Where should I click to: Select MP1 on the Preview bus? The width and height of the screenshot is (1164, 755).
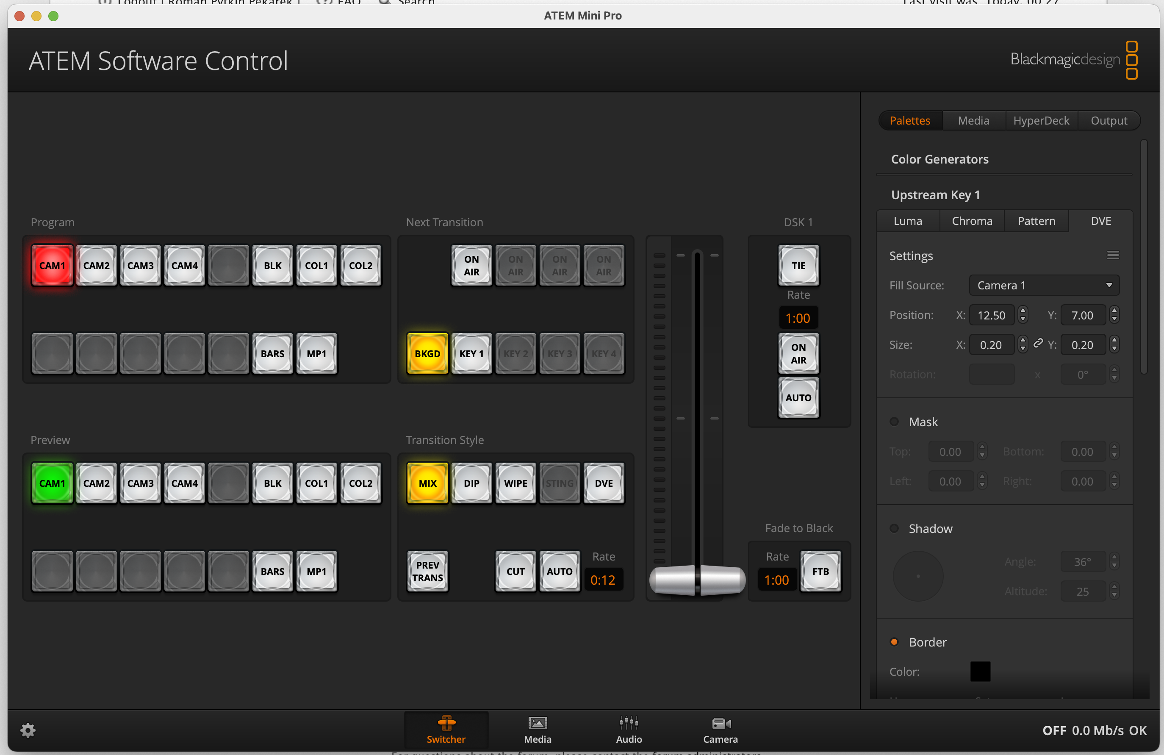[316, 572]
